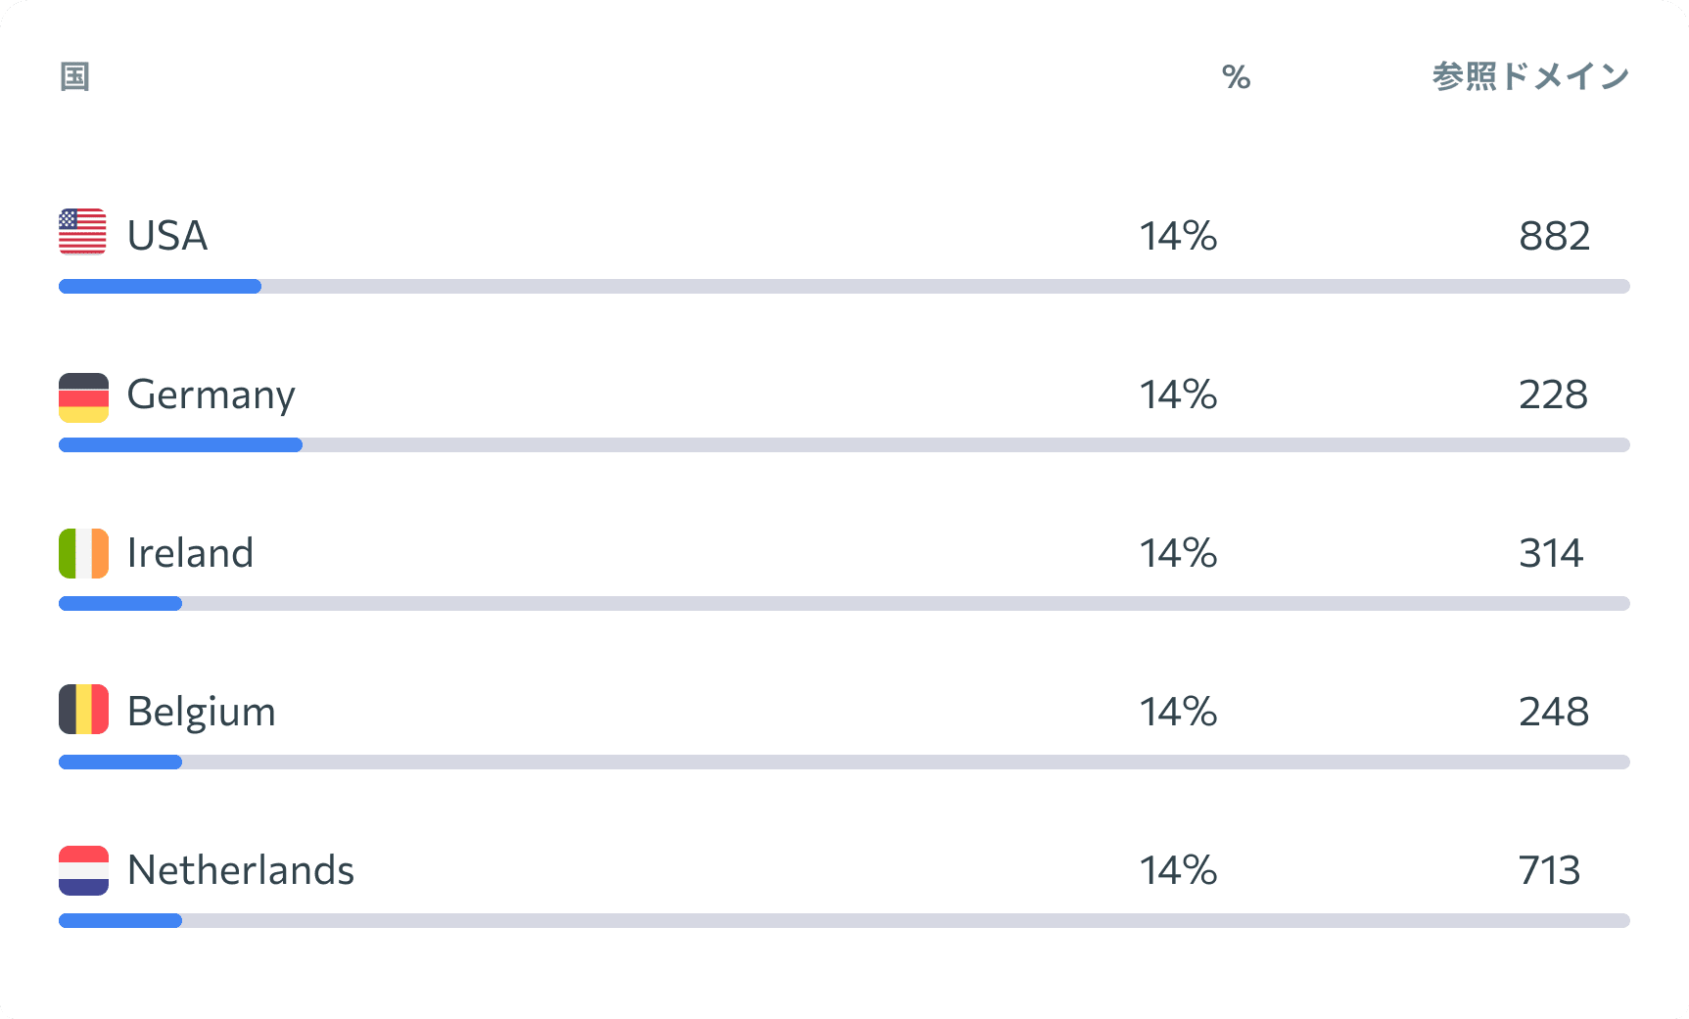
Task: Click the Netherlands progress bar
Action: [x=844, y=921]
